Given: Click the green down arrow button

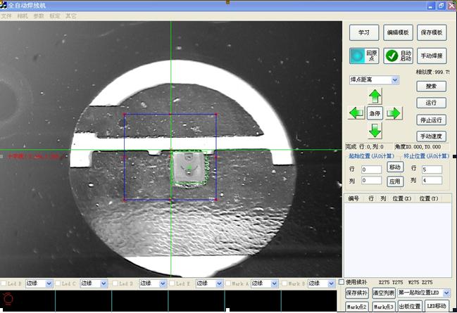Looking at the screenshot, I should coord(375,130).
